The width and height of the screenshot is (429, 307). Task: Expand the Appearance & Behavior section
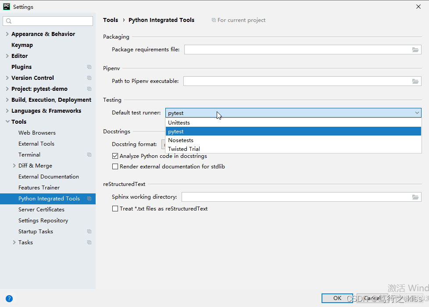tap(7, 34)
